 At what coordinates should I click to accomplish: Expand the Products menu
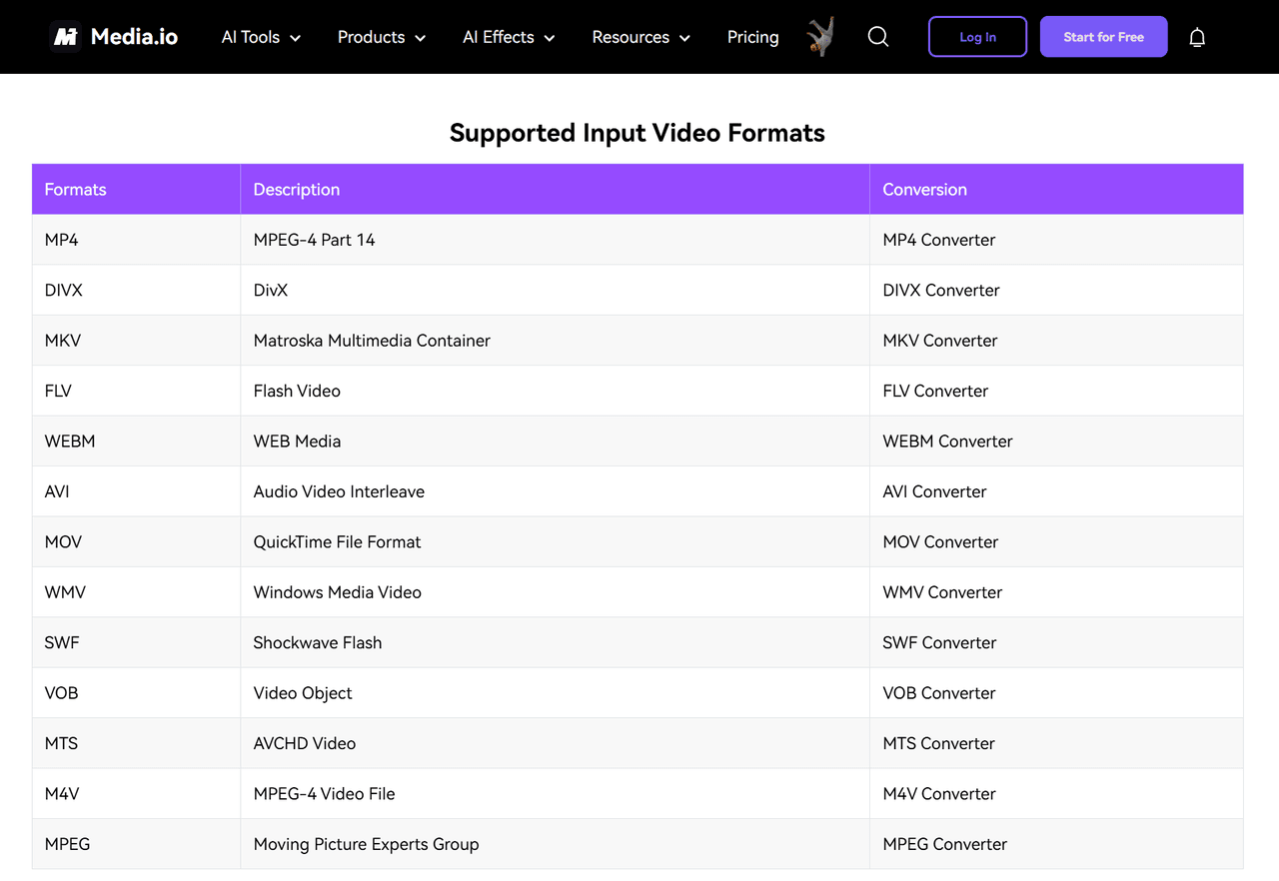pyautogui.click(x=382, y=37)
